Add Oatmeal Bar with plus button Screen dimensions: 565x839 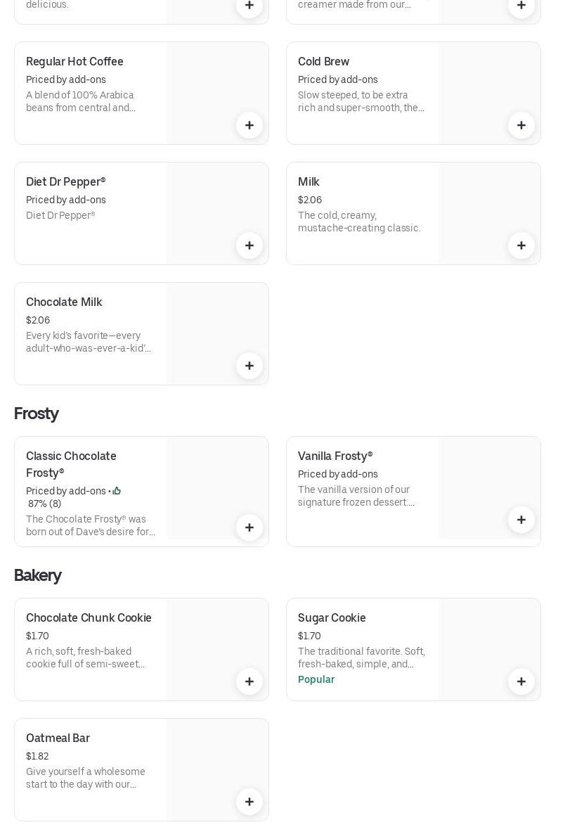pos(249,802)
